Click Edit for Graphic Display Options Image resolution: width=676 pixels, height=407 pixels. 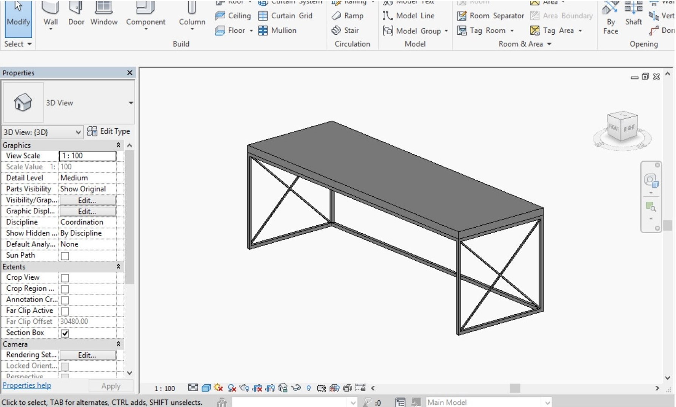click(87, 211)
